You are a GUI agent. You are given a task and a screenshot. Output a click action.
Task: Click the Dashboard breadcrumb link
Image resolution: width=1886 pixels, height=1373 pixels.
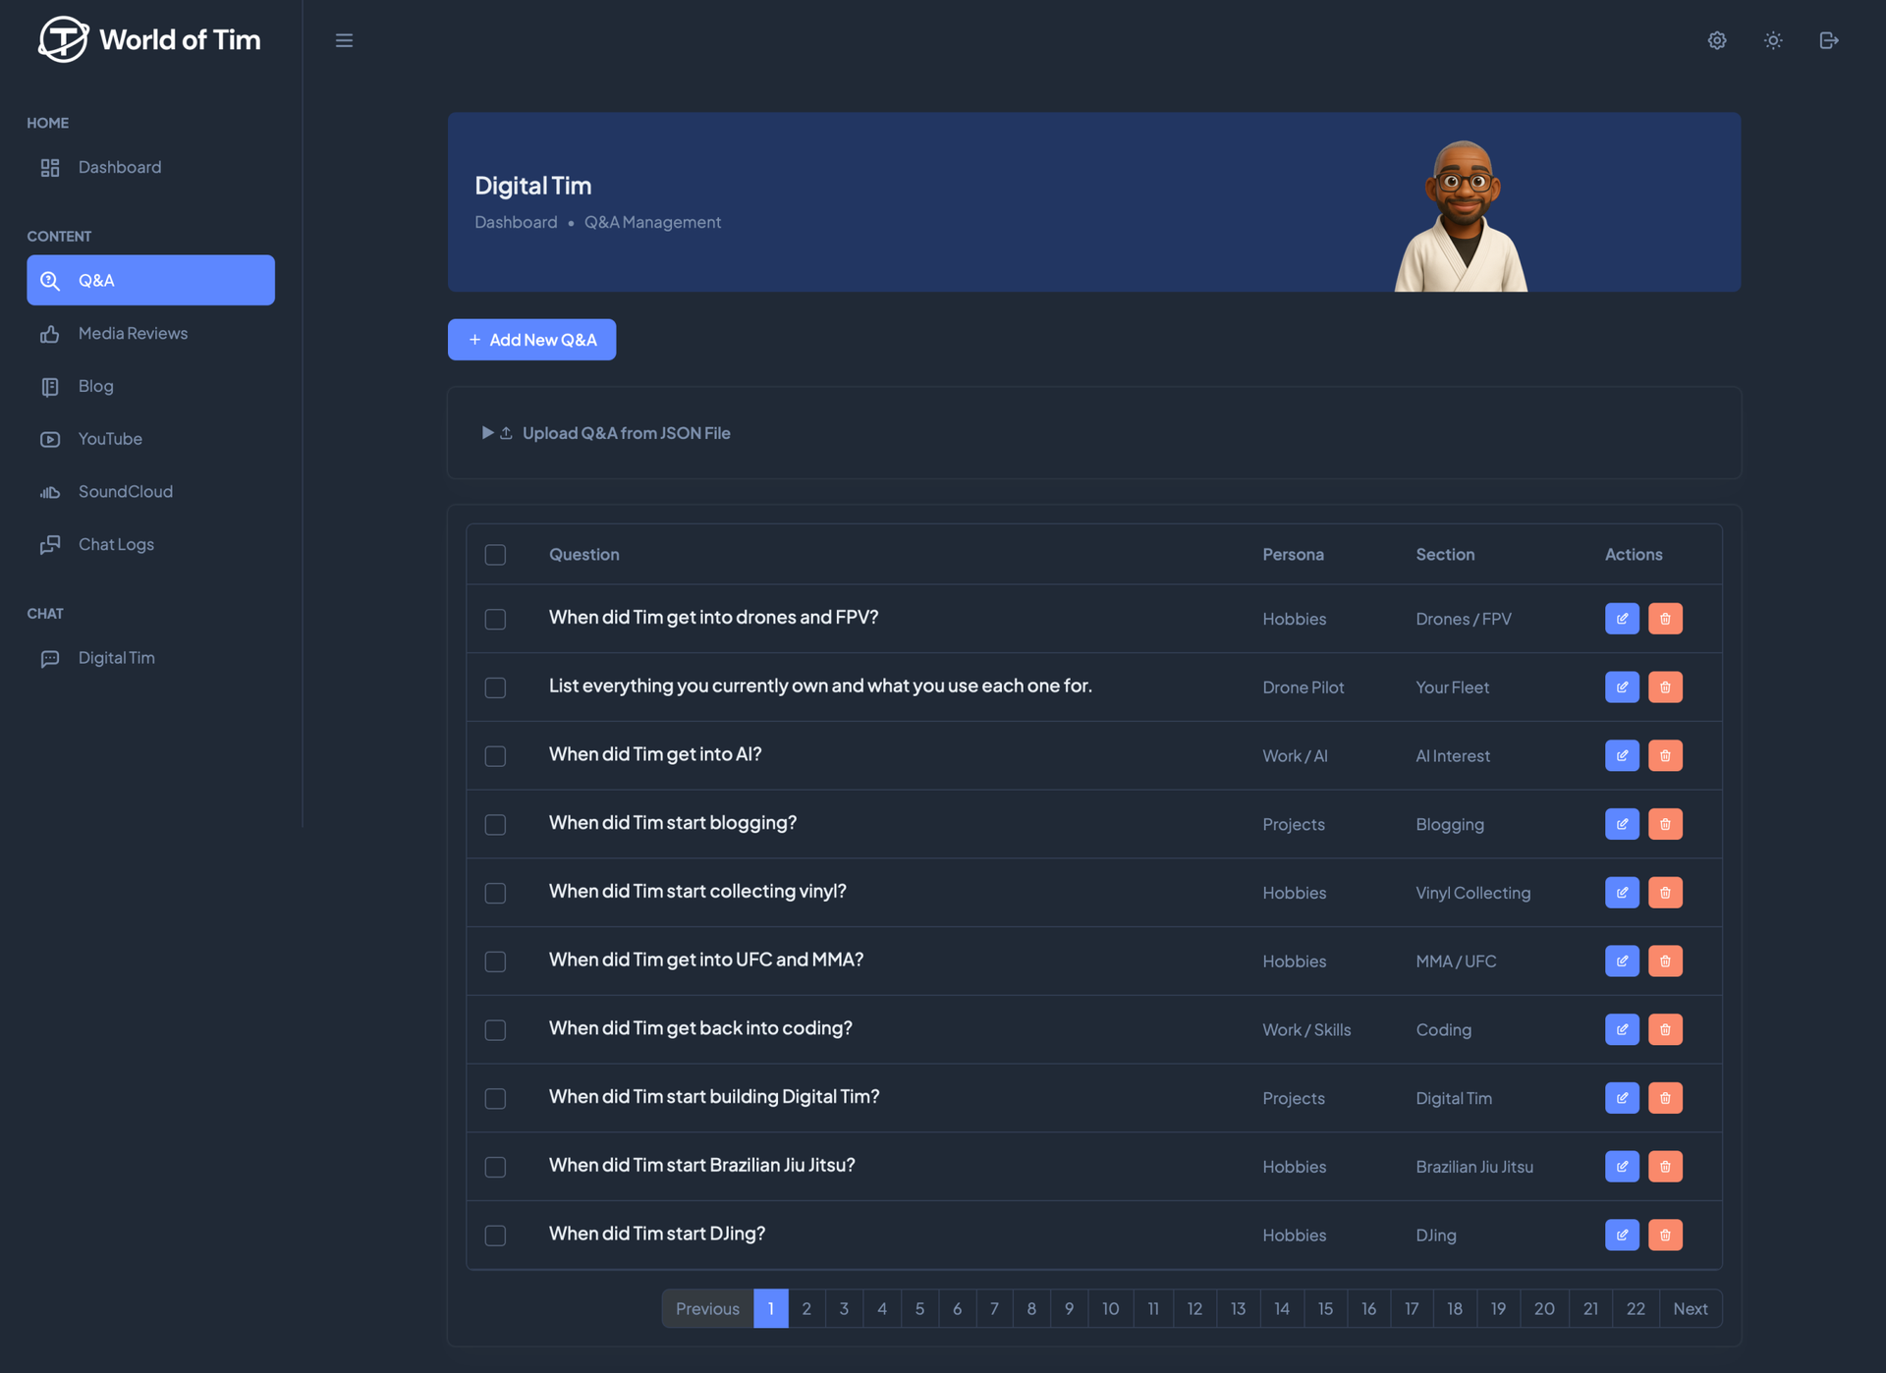(516, 222)
